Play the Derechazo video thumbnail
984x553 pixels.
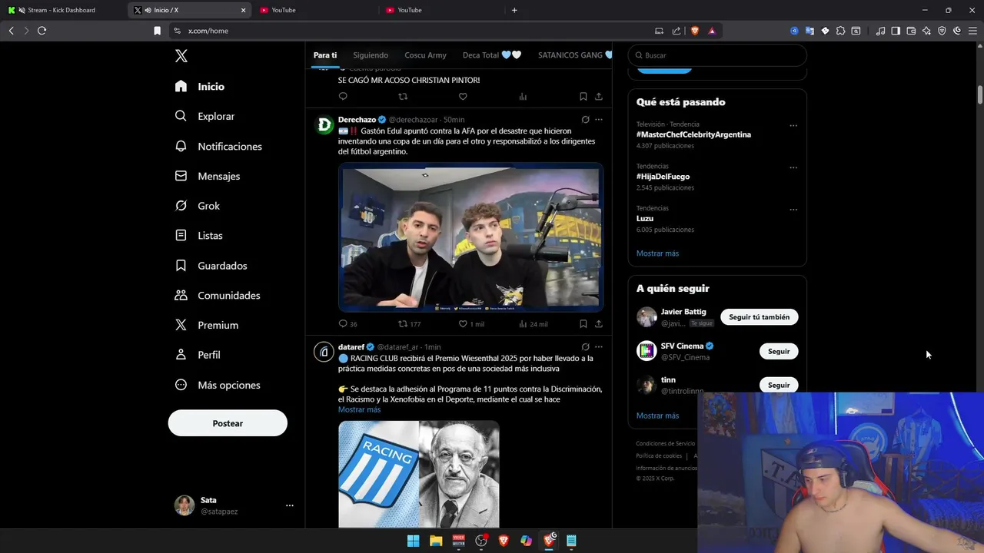(470, 237)
